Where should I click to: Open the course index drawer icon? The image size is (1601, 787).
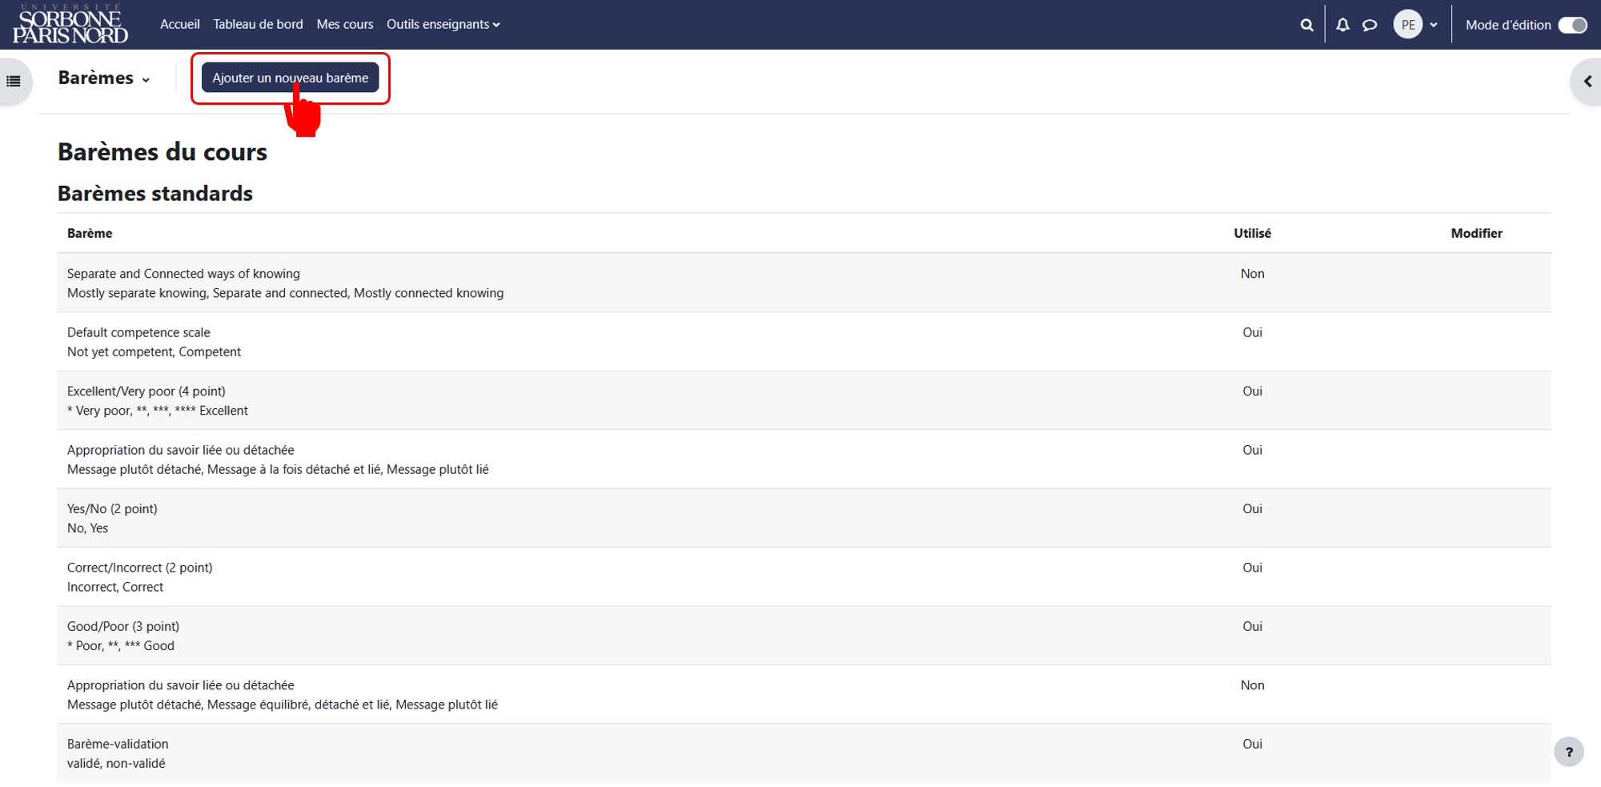tap(14, 81)
